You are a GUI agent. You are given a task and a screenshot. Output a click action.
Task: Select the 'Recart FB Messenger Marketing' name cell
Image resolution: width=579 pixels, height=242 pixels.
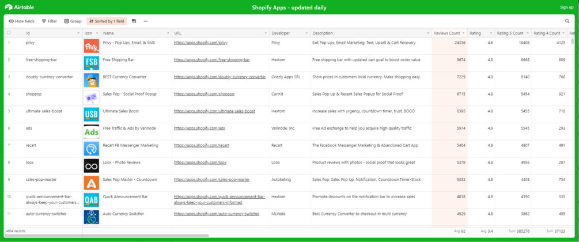137,149
